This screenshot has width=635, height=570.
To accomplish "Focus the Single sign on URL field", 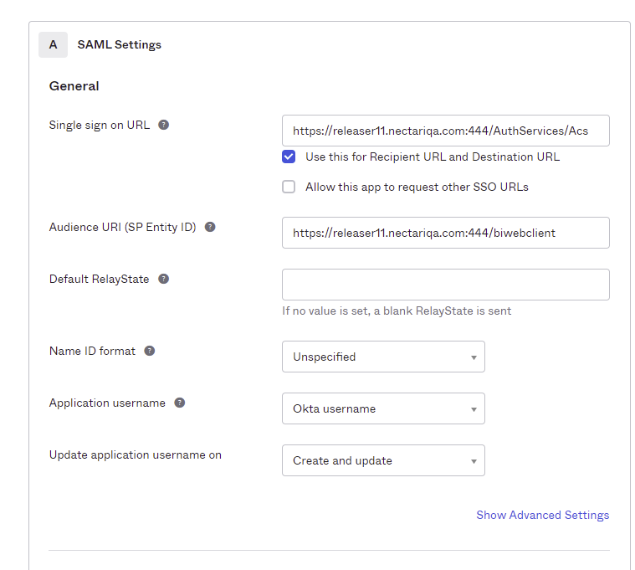I will coord(445,131).
